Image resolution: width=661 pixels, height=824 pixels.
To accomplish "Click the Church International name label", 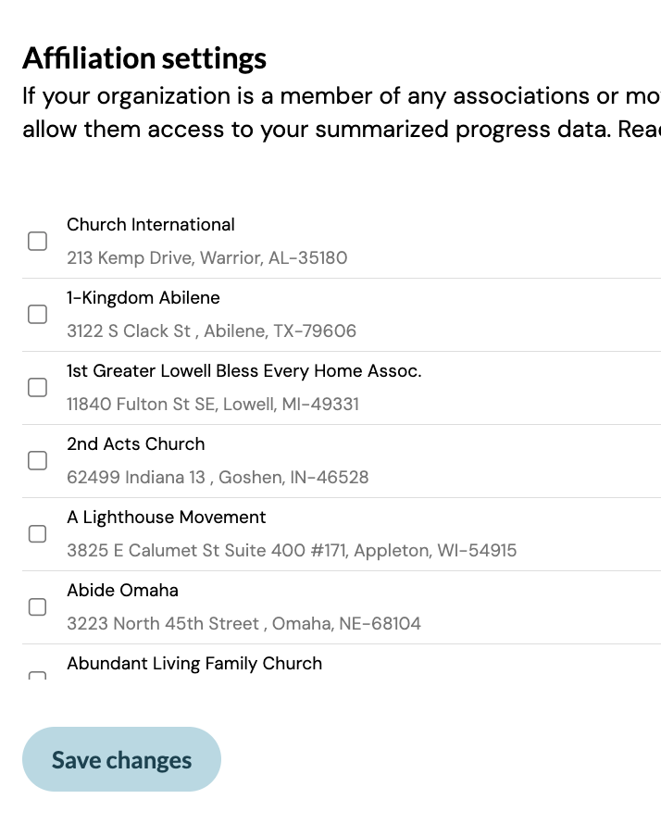I will 151,225.
